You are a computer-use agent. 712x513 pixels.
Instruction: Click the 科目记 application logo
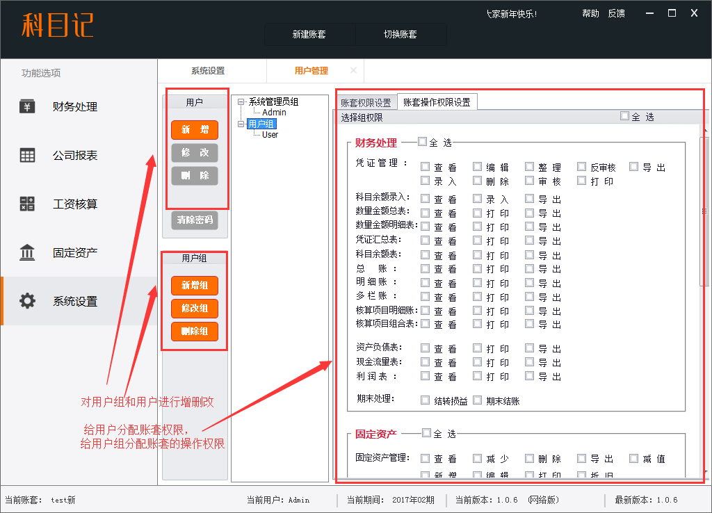tap(57, 26)
